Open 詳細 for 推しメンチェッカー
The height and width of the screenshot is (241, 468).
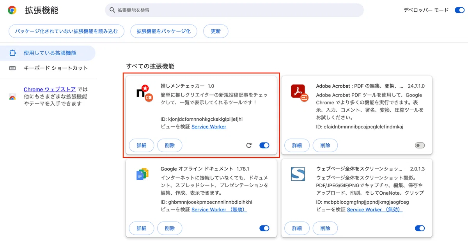(x=142, y=146)
